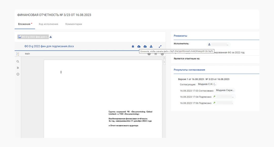Click first cloud download icon next to bug
This screenshot has width=274, height=147.
click(139, 47)
